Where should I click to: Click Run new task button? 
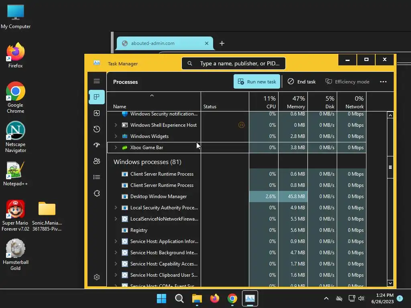(257, 82)
